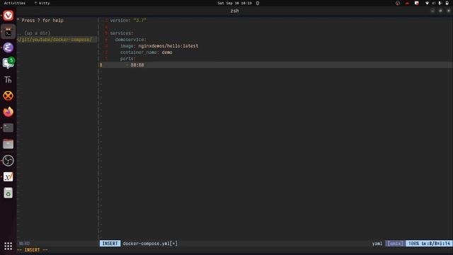Viewport: 453px width, 255px height.
Task: Place cursor on the version line
Action: pos(128,21)
